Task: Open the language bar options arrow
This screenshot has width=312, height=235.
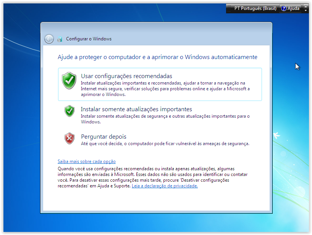Action: click(x=306, y=11)
